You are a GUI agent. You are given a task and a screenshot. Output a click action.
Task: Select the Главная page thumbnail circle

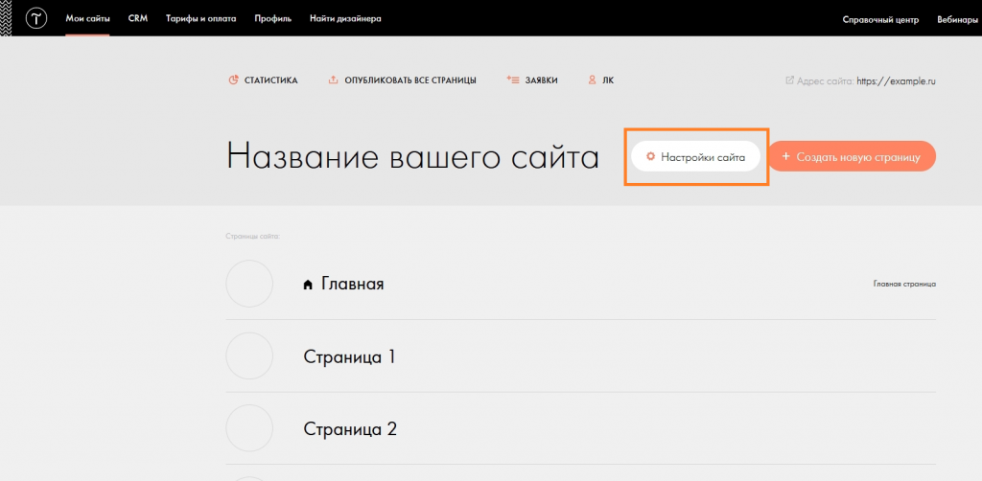[249, 284]
